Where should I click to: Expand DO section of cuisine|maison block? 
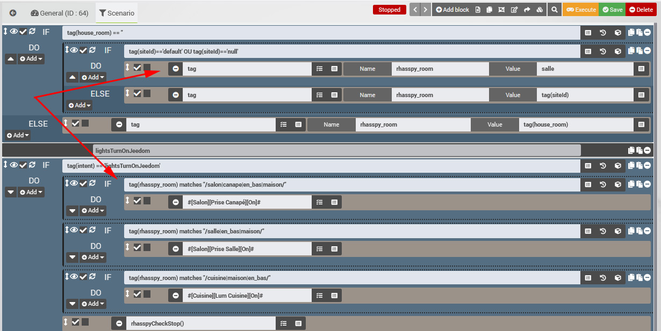click(73, 304)
